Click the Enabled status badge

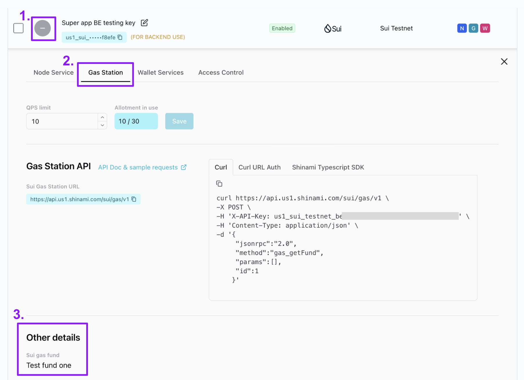coord(282,28)
